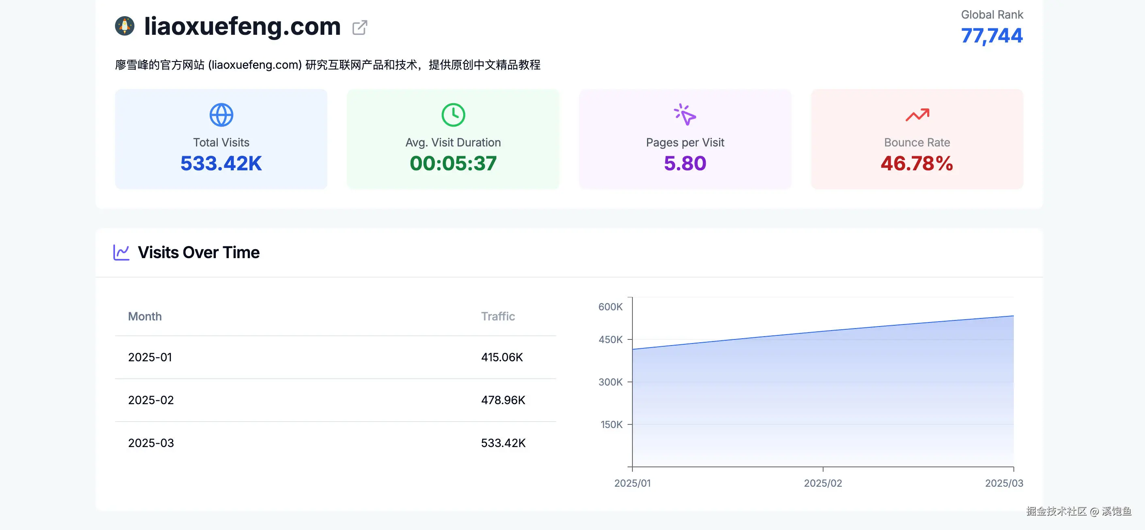
Task: Click the green clock icon for visit duration
Action: [453, 115]
